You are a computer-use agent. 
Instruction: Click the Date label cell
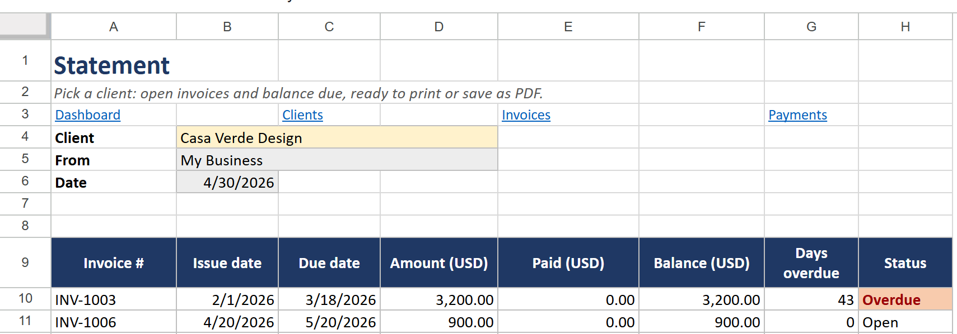point(114,182)
